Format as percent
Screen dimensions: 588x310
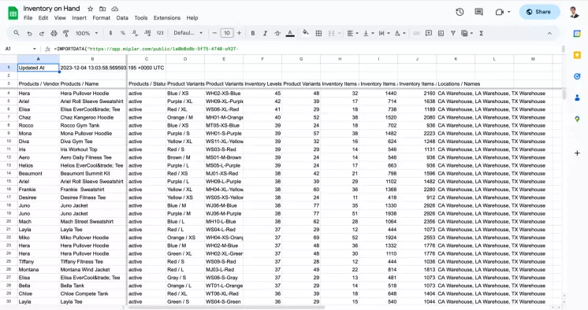click(x=123, y=33)
